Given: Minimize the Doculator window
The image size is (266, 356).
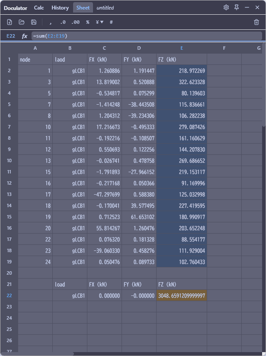Looking at the screenshot, I should 247,7.
